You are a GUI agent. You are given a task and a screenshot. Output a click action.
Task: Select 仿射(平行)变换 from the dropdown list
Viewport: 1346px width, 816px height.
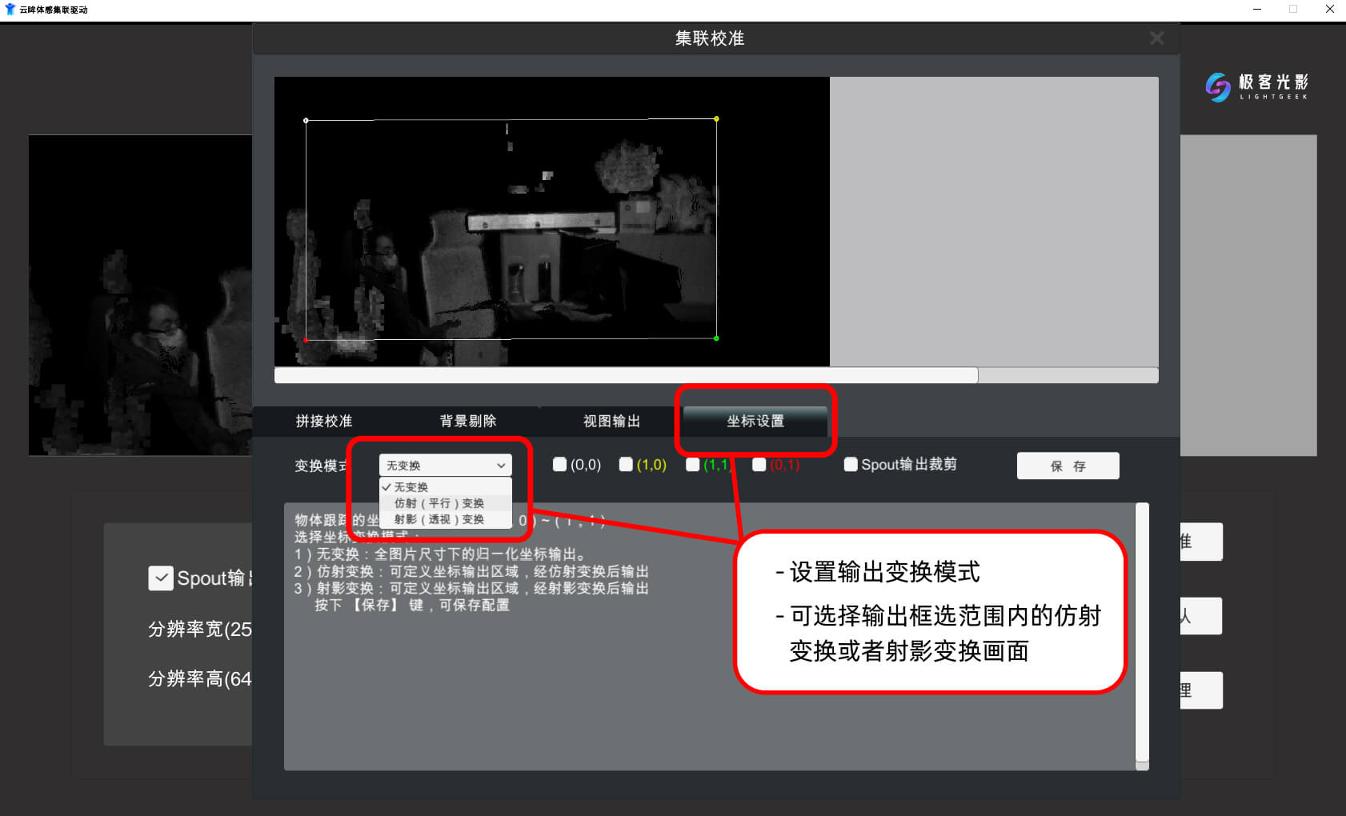coord(439,503)
